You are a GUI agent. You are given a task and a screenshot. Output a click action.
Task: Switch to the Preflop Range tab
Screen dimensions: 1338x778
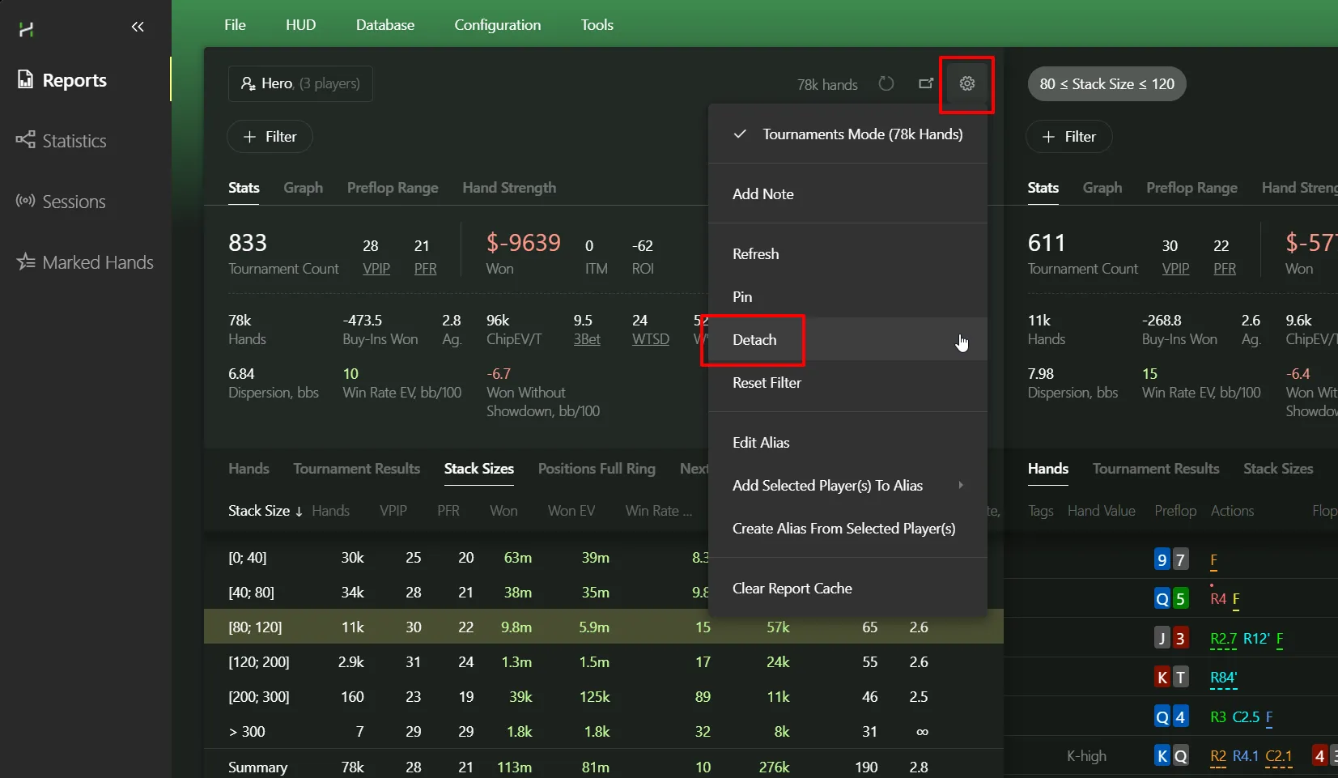[x=393, y=188]
